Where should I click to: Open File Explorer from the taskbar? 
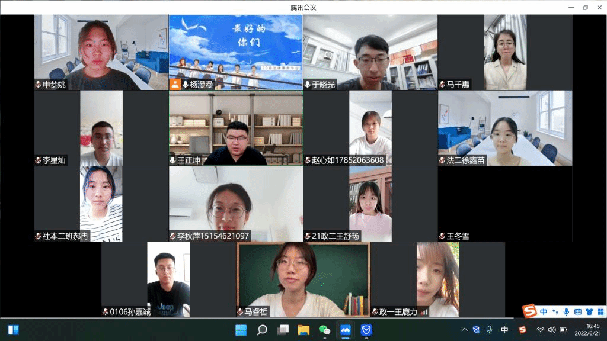pyautogui.click(x=303, y=330)
